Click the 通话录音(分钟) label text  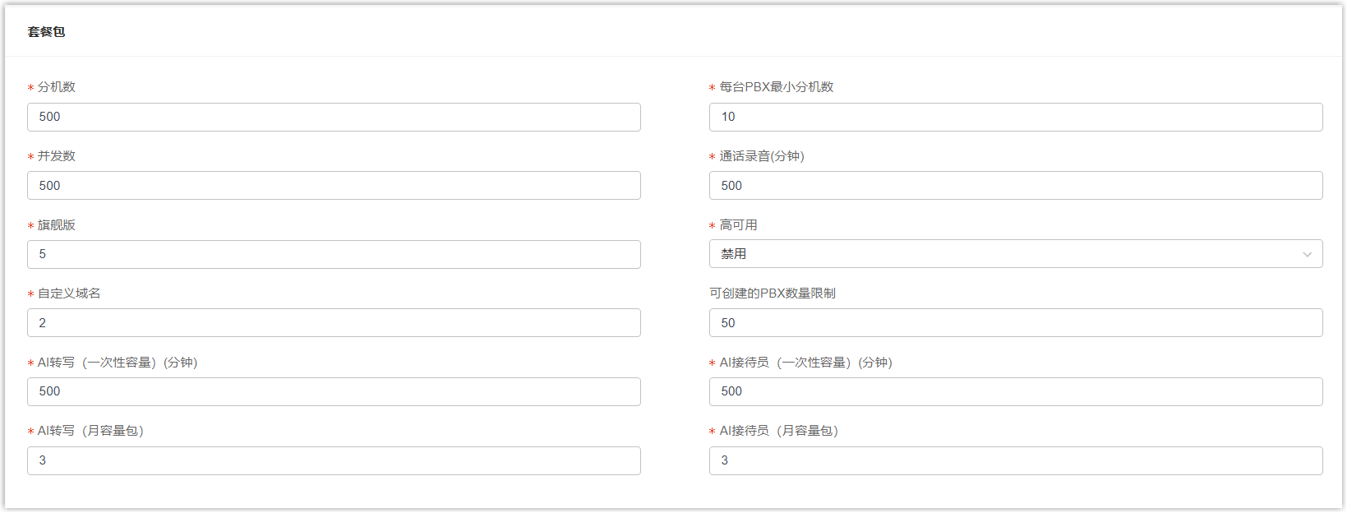point(761,156)
